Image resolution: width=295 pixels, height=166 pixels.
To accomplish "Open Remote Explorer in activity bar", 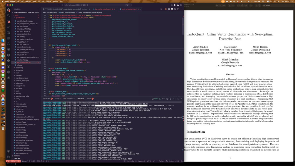I will pyautogui.click(x=8, y=32).
